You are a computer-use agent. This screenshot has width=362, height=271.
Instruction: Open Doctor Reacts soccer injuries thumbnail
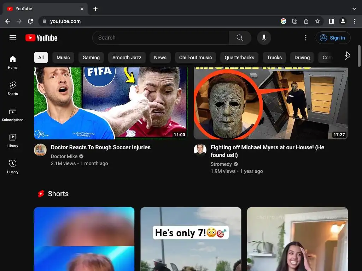(111, 103)
